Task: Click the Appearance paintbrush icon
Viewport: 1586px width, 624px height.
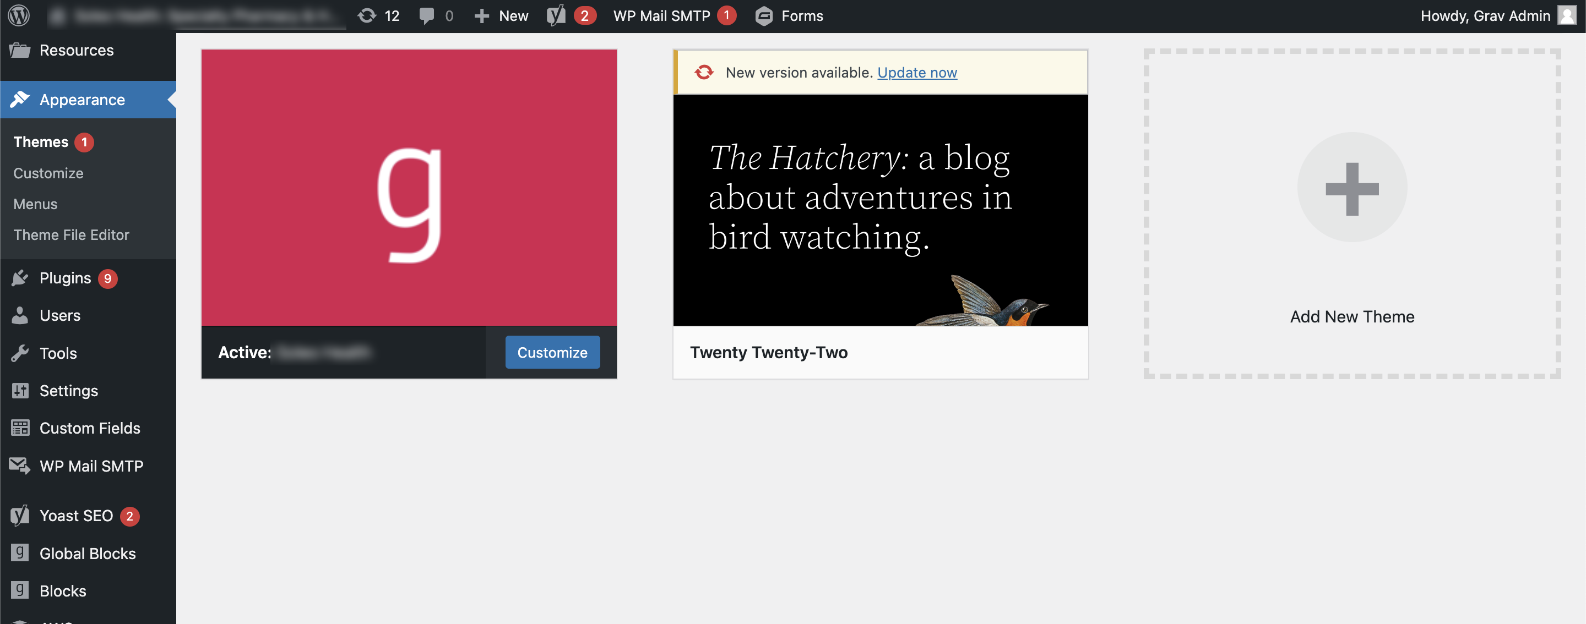Action: (20, 99)
